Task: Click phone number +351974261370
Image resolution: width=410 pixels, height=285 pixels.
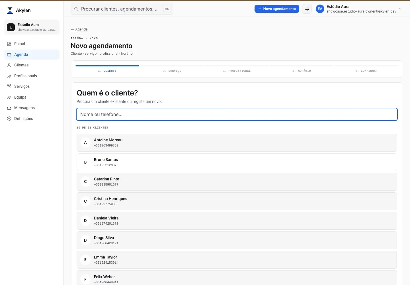Action: pos(106,224)
